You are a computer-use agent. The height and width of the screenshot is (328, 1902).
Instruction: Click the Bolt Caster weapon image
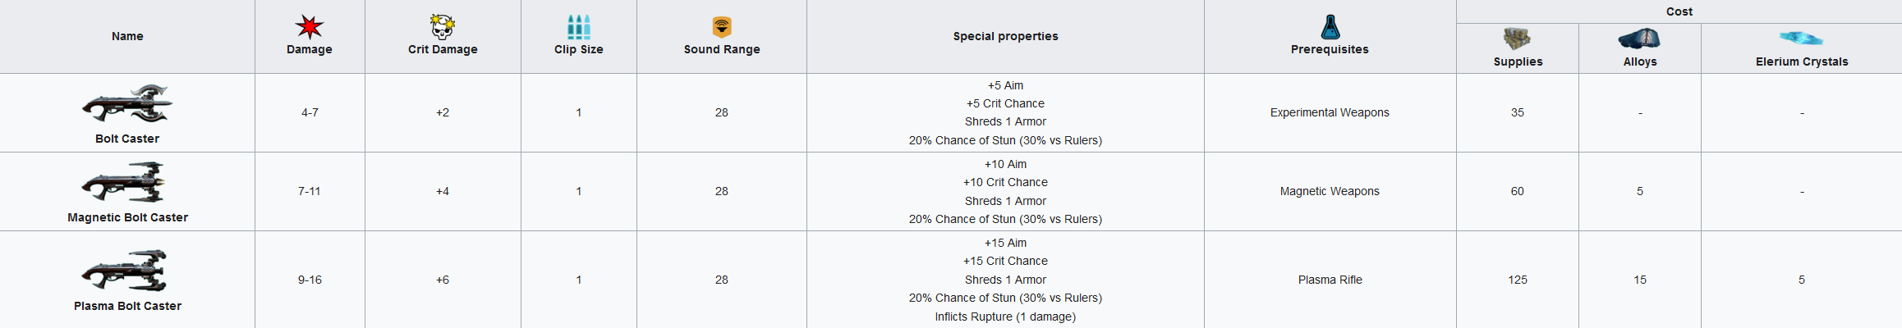pos(127,104)
